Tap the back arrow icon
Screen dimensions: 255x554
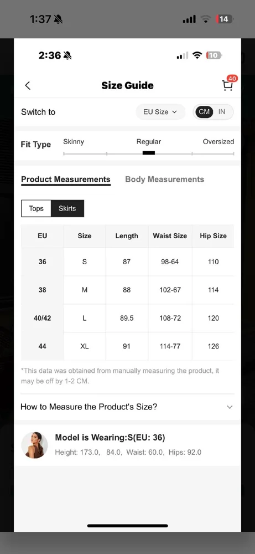tap(28, 85)
